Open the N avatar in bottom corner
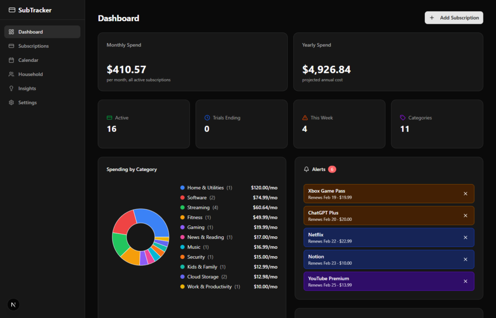 [13, 304]
